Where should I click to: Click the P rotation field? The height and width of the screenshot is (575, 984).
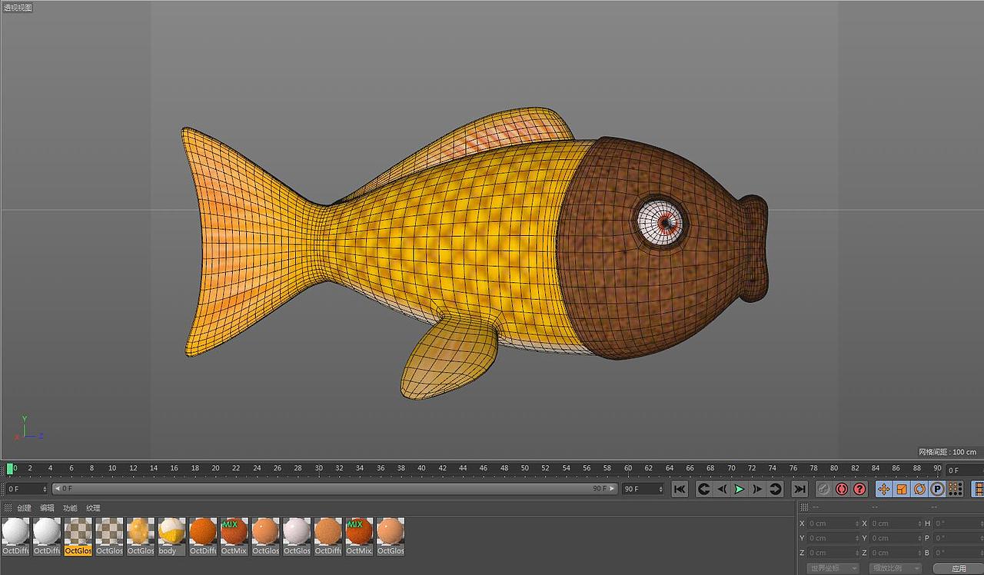959,538
